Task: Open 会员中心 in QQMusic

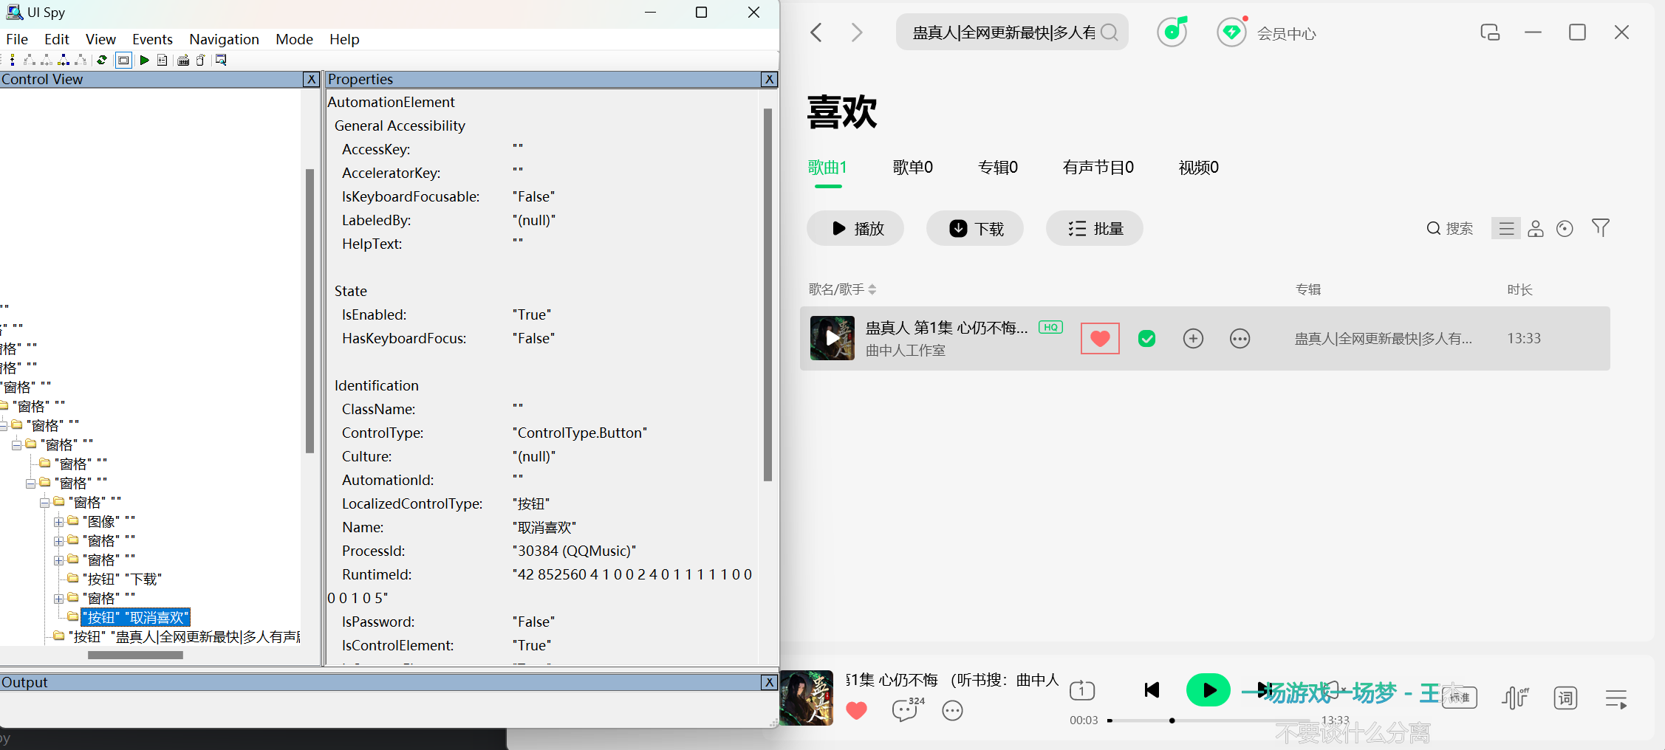Action: (1286, 33)
